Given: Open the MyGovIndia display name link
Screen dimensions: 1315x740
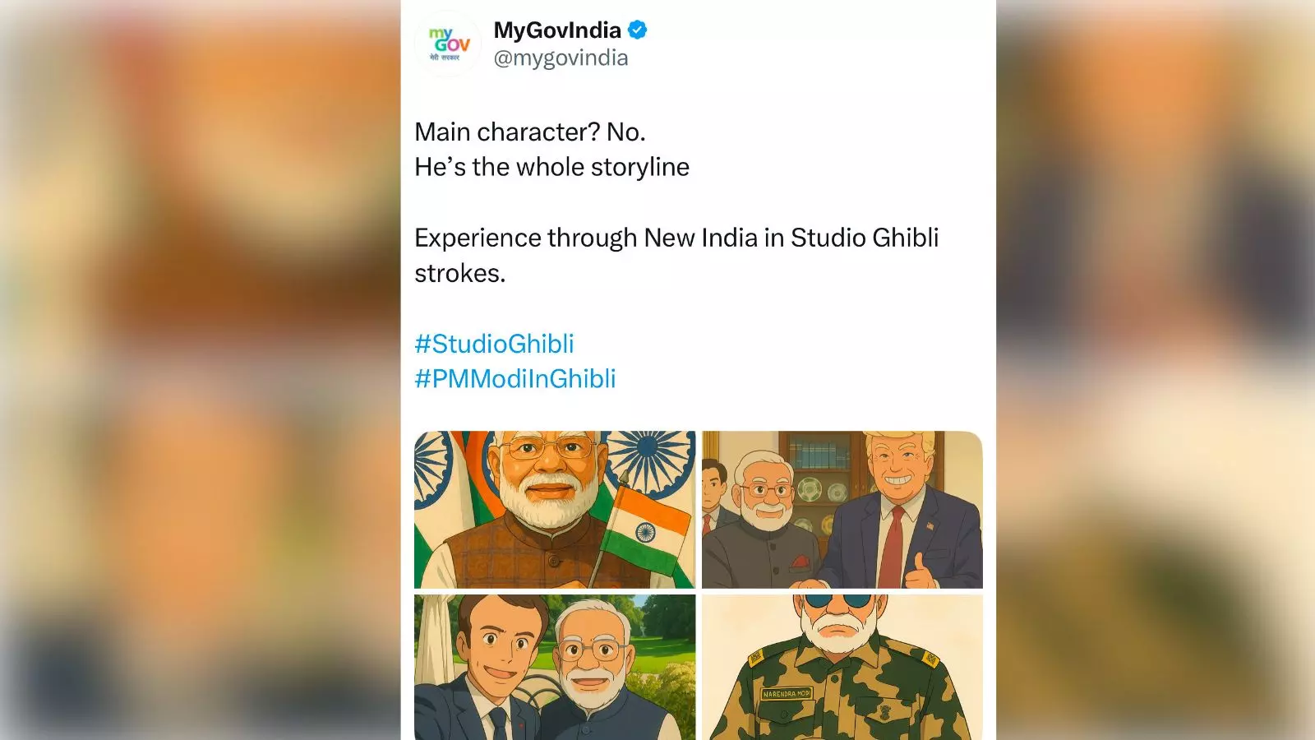Looking at the screenshot, I should 556,30.
